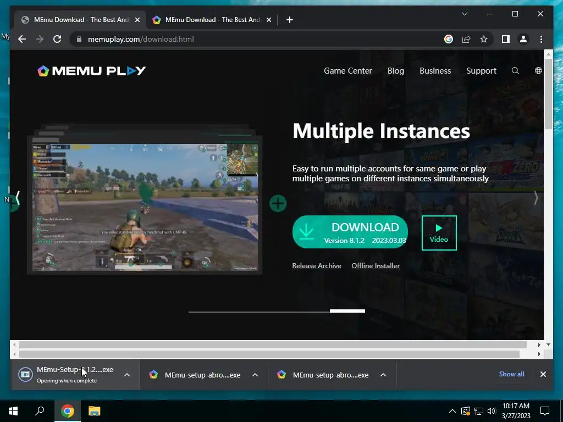Click the forward navigation arrow

click(40, 39)
